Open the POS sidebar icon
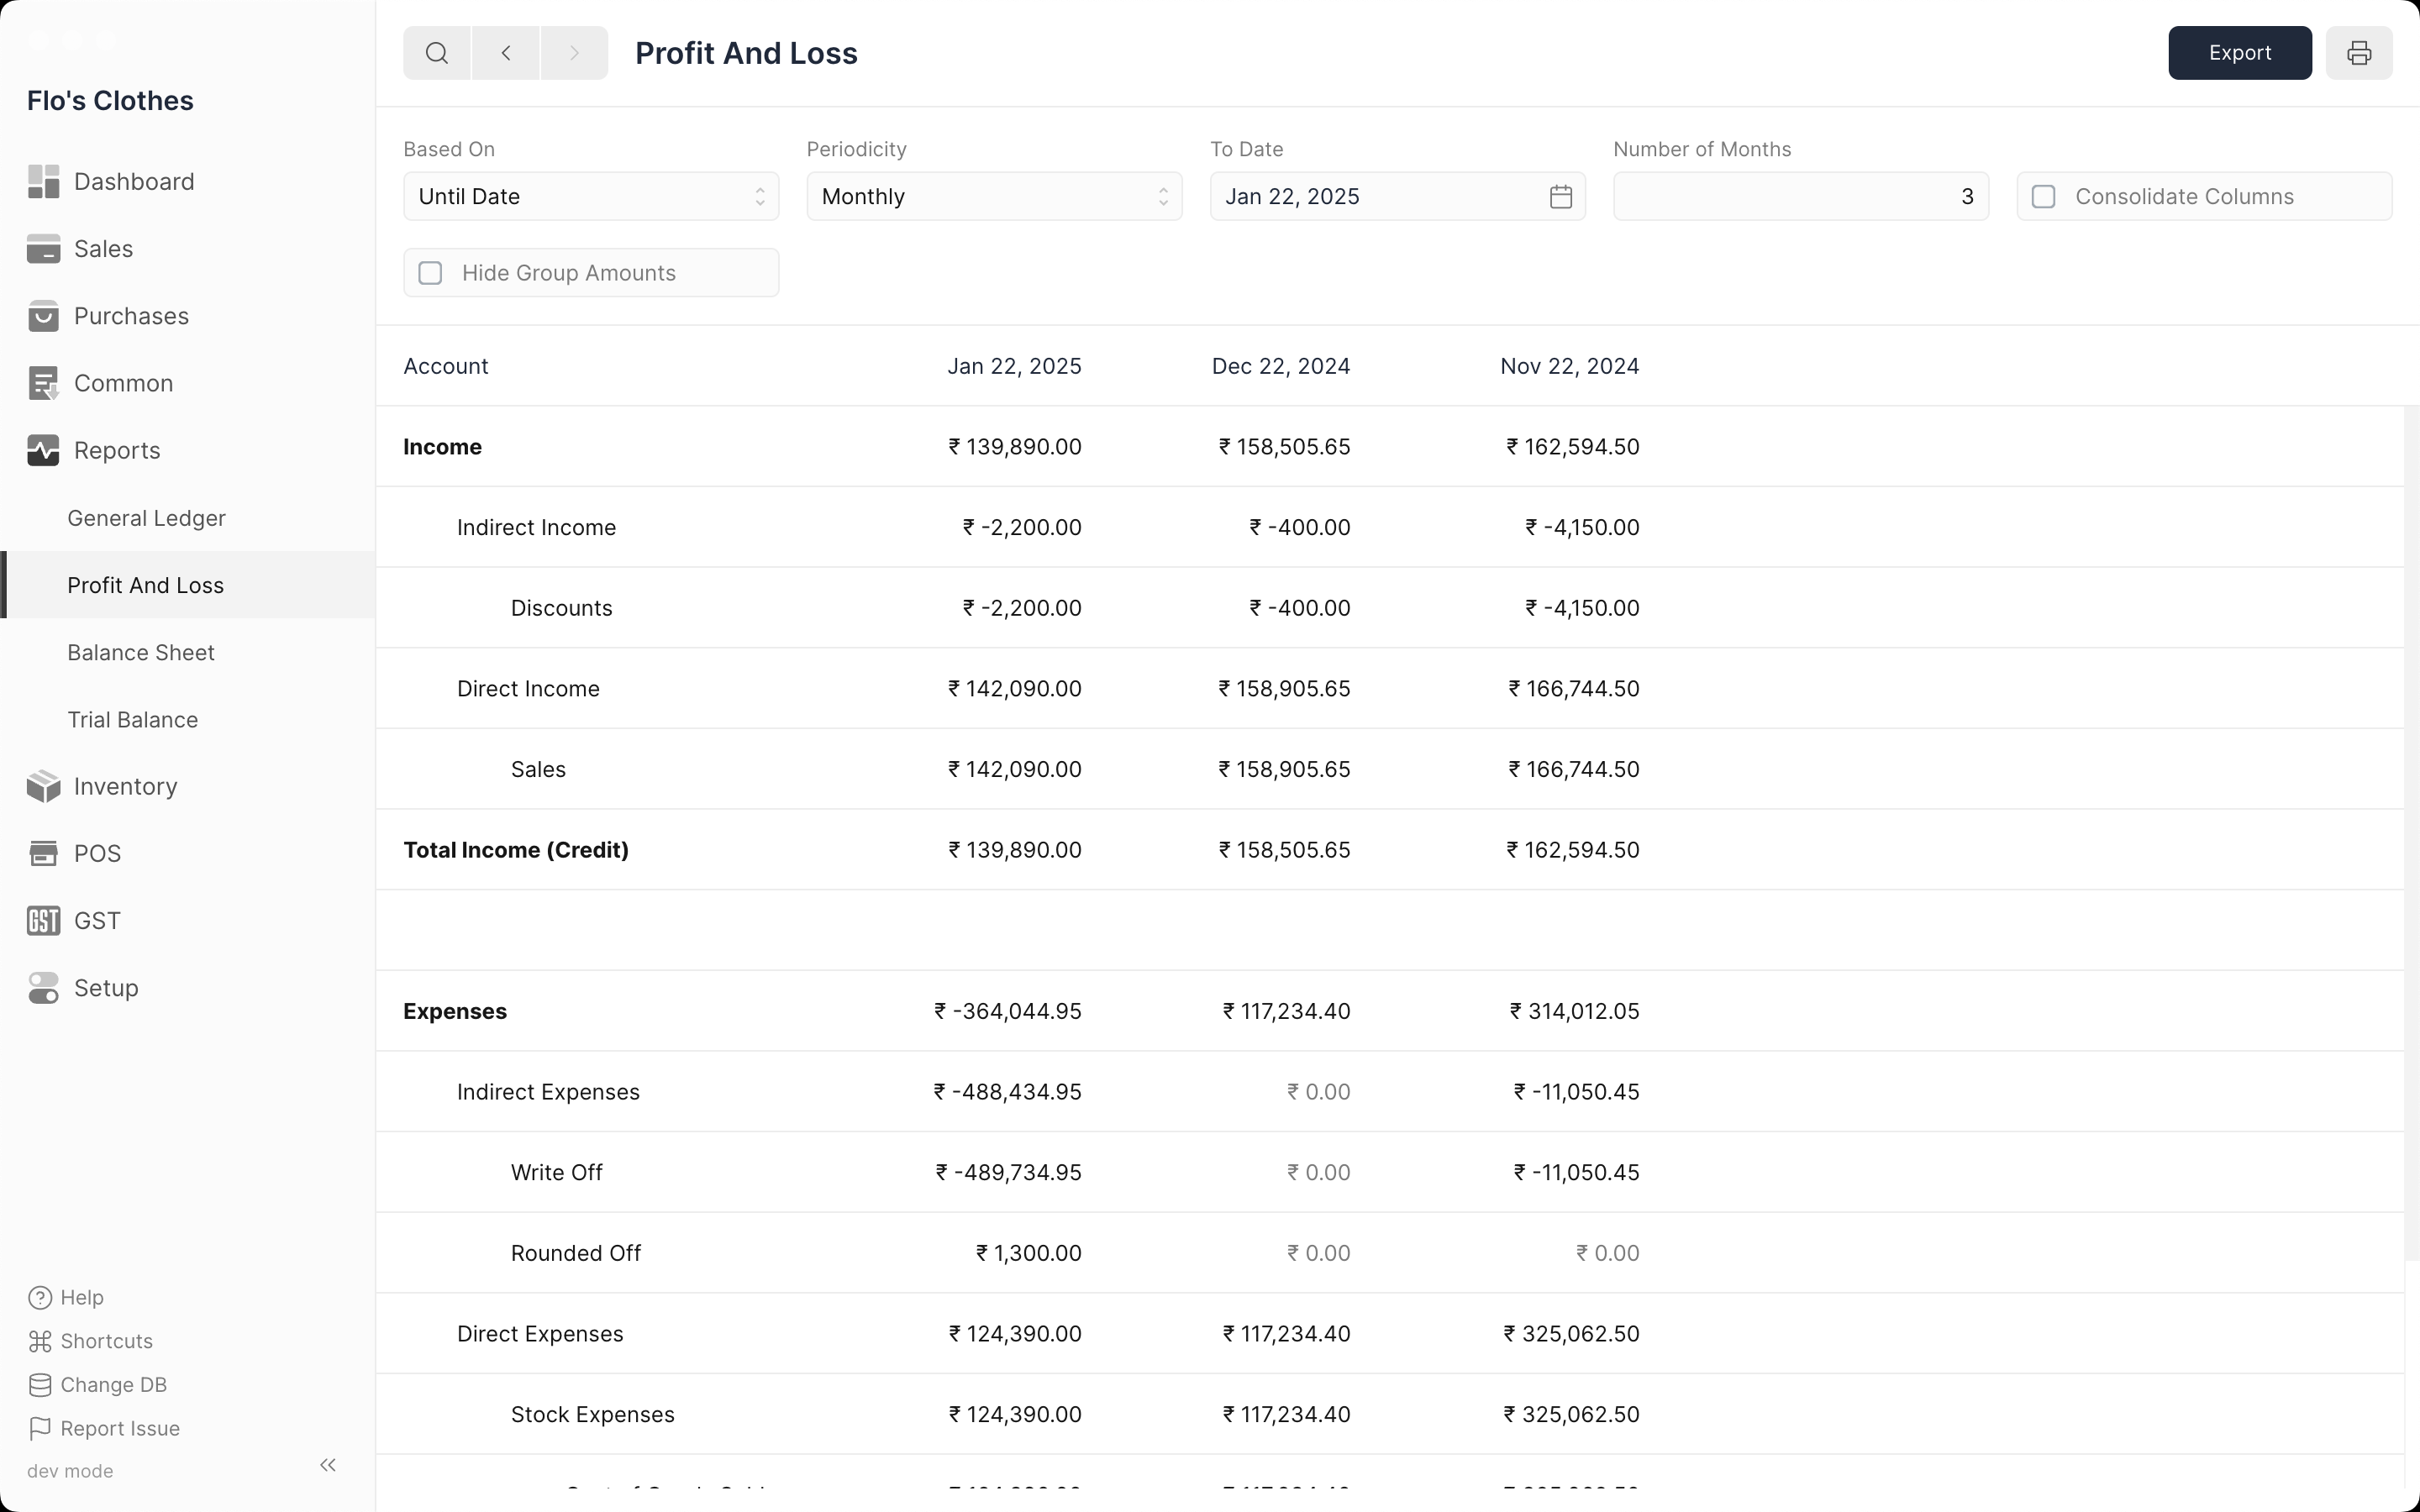 coord(43,854)
